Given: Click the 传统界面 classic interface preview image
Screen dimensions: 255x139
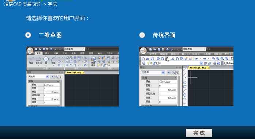Looking at the screenshot, I should click(186, 76).
